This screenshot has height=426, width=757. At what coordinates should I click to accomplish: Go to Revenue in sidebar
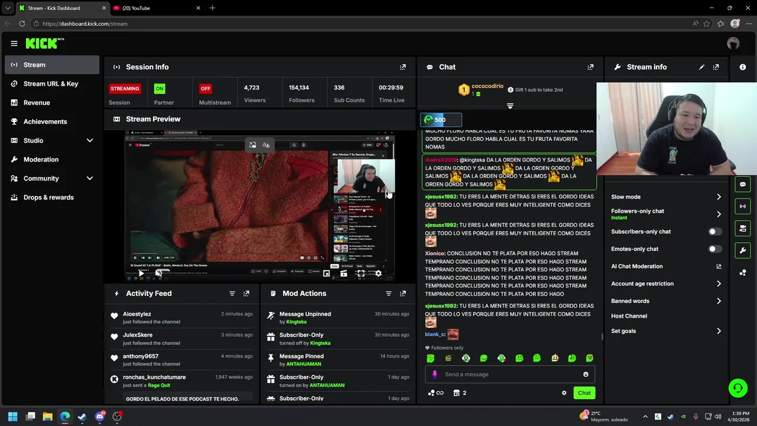(x=52, y=103)
